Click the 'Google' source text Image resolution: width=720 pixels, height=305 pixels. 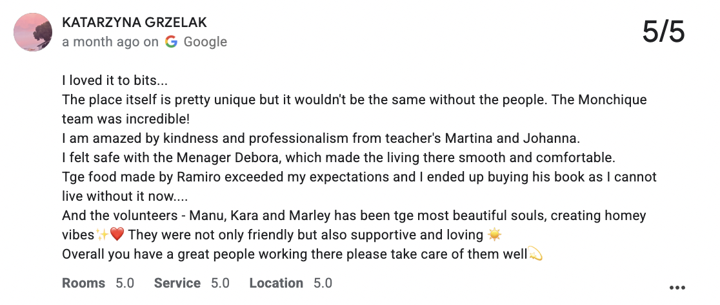(205, 42)
